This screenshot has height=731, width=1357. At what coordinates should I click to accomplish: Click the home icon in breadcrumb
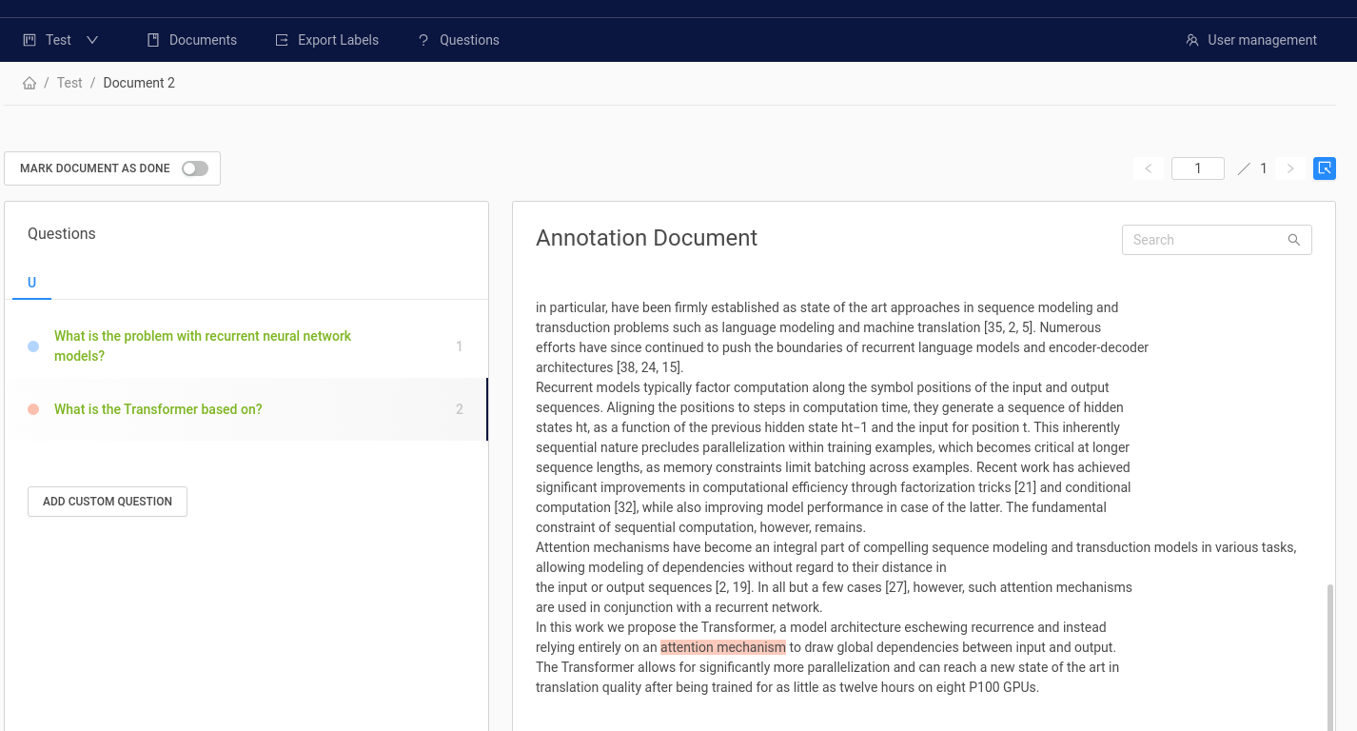[x=29, y=83]
